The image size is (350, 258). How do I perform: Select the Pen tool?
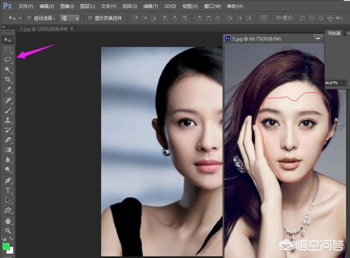tap(8, 181)
